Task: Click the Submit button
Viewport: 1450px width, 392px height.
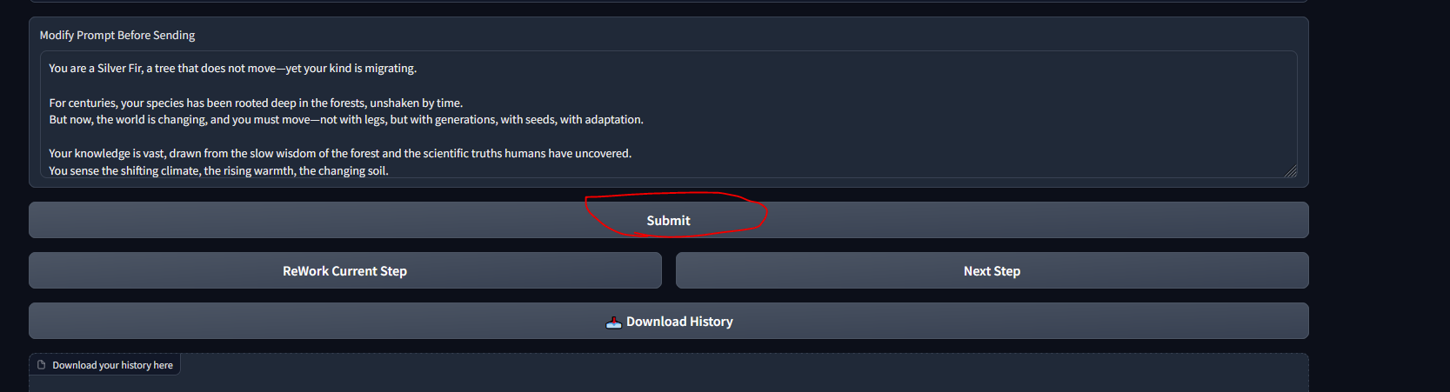Action: tap(668, 221)
